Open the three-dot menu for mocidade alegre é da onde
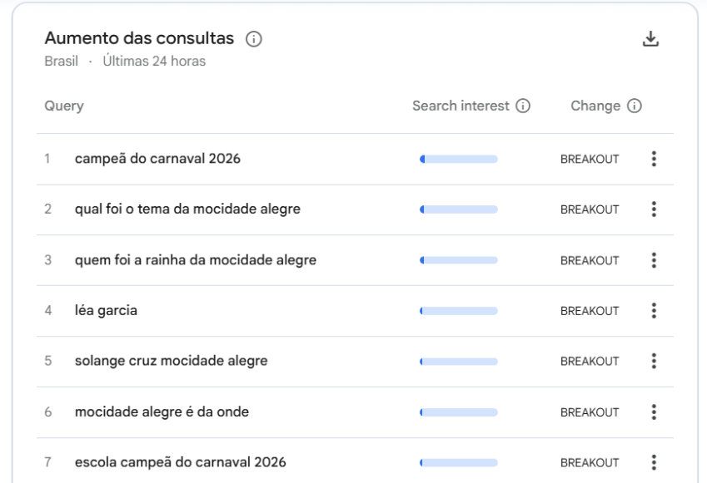Screen dimensions: 707x483 click(x=653, y=412)
